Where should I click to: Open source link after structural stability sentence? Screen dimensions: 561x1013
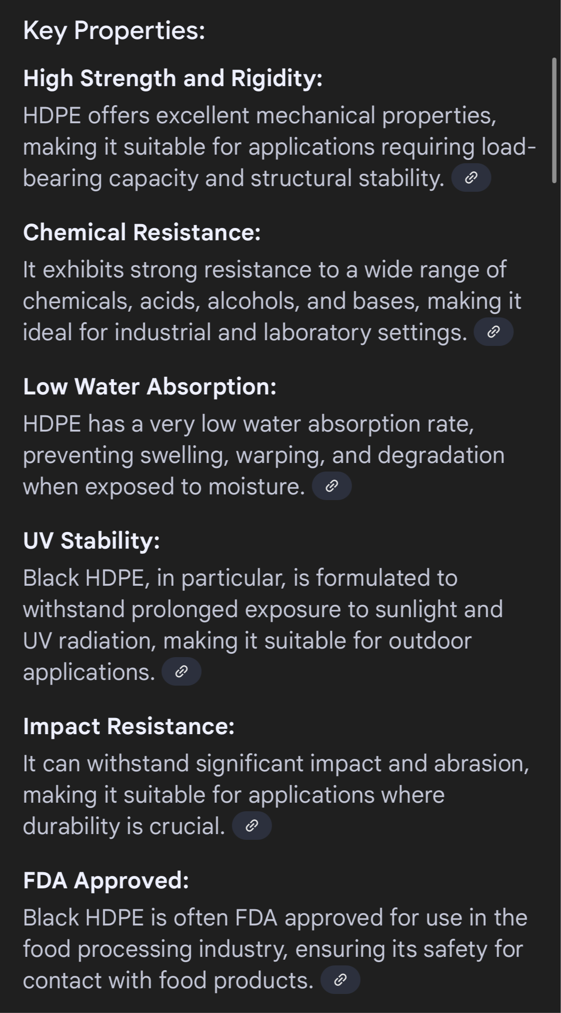point(471,178)
